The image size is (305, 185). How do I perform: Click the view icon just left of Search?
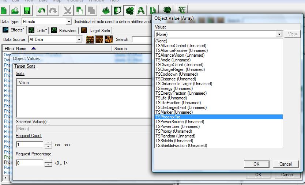109,39
